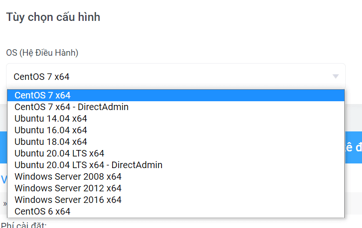Click the left end of the blue banner

(3, 147)
